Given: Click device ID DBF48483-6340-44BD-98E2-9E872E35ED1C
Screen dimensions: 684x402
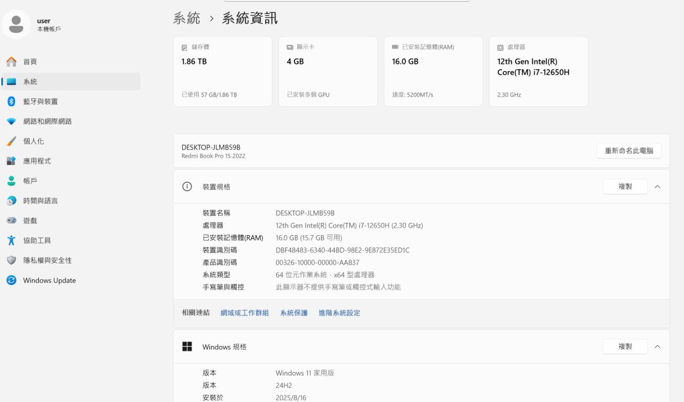Looking at the screenshot, I should [x=342, y=250].
